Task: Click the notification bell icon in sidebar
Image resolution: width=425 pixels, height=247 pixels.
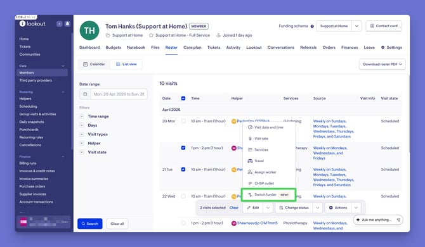Action: tap(67, 24)
